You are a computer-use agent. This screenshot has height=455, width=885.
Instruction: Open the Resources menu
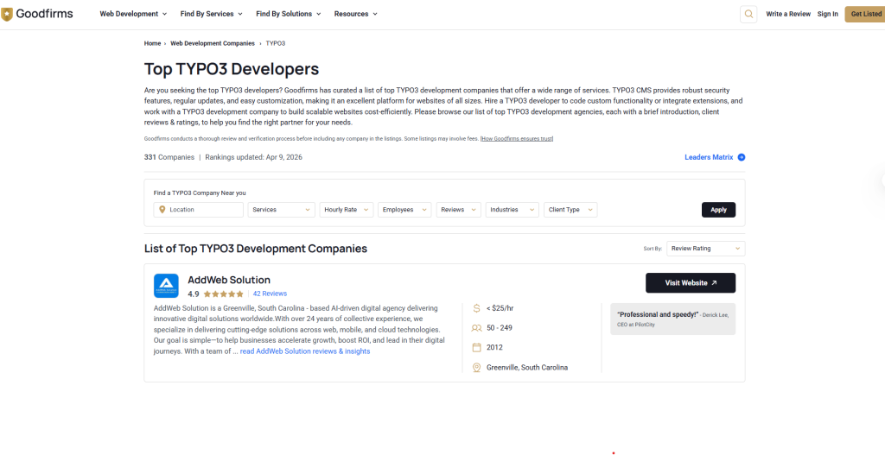(355, 14)
